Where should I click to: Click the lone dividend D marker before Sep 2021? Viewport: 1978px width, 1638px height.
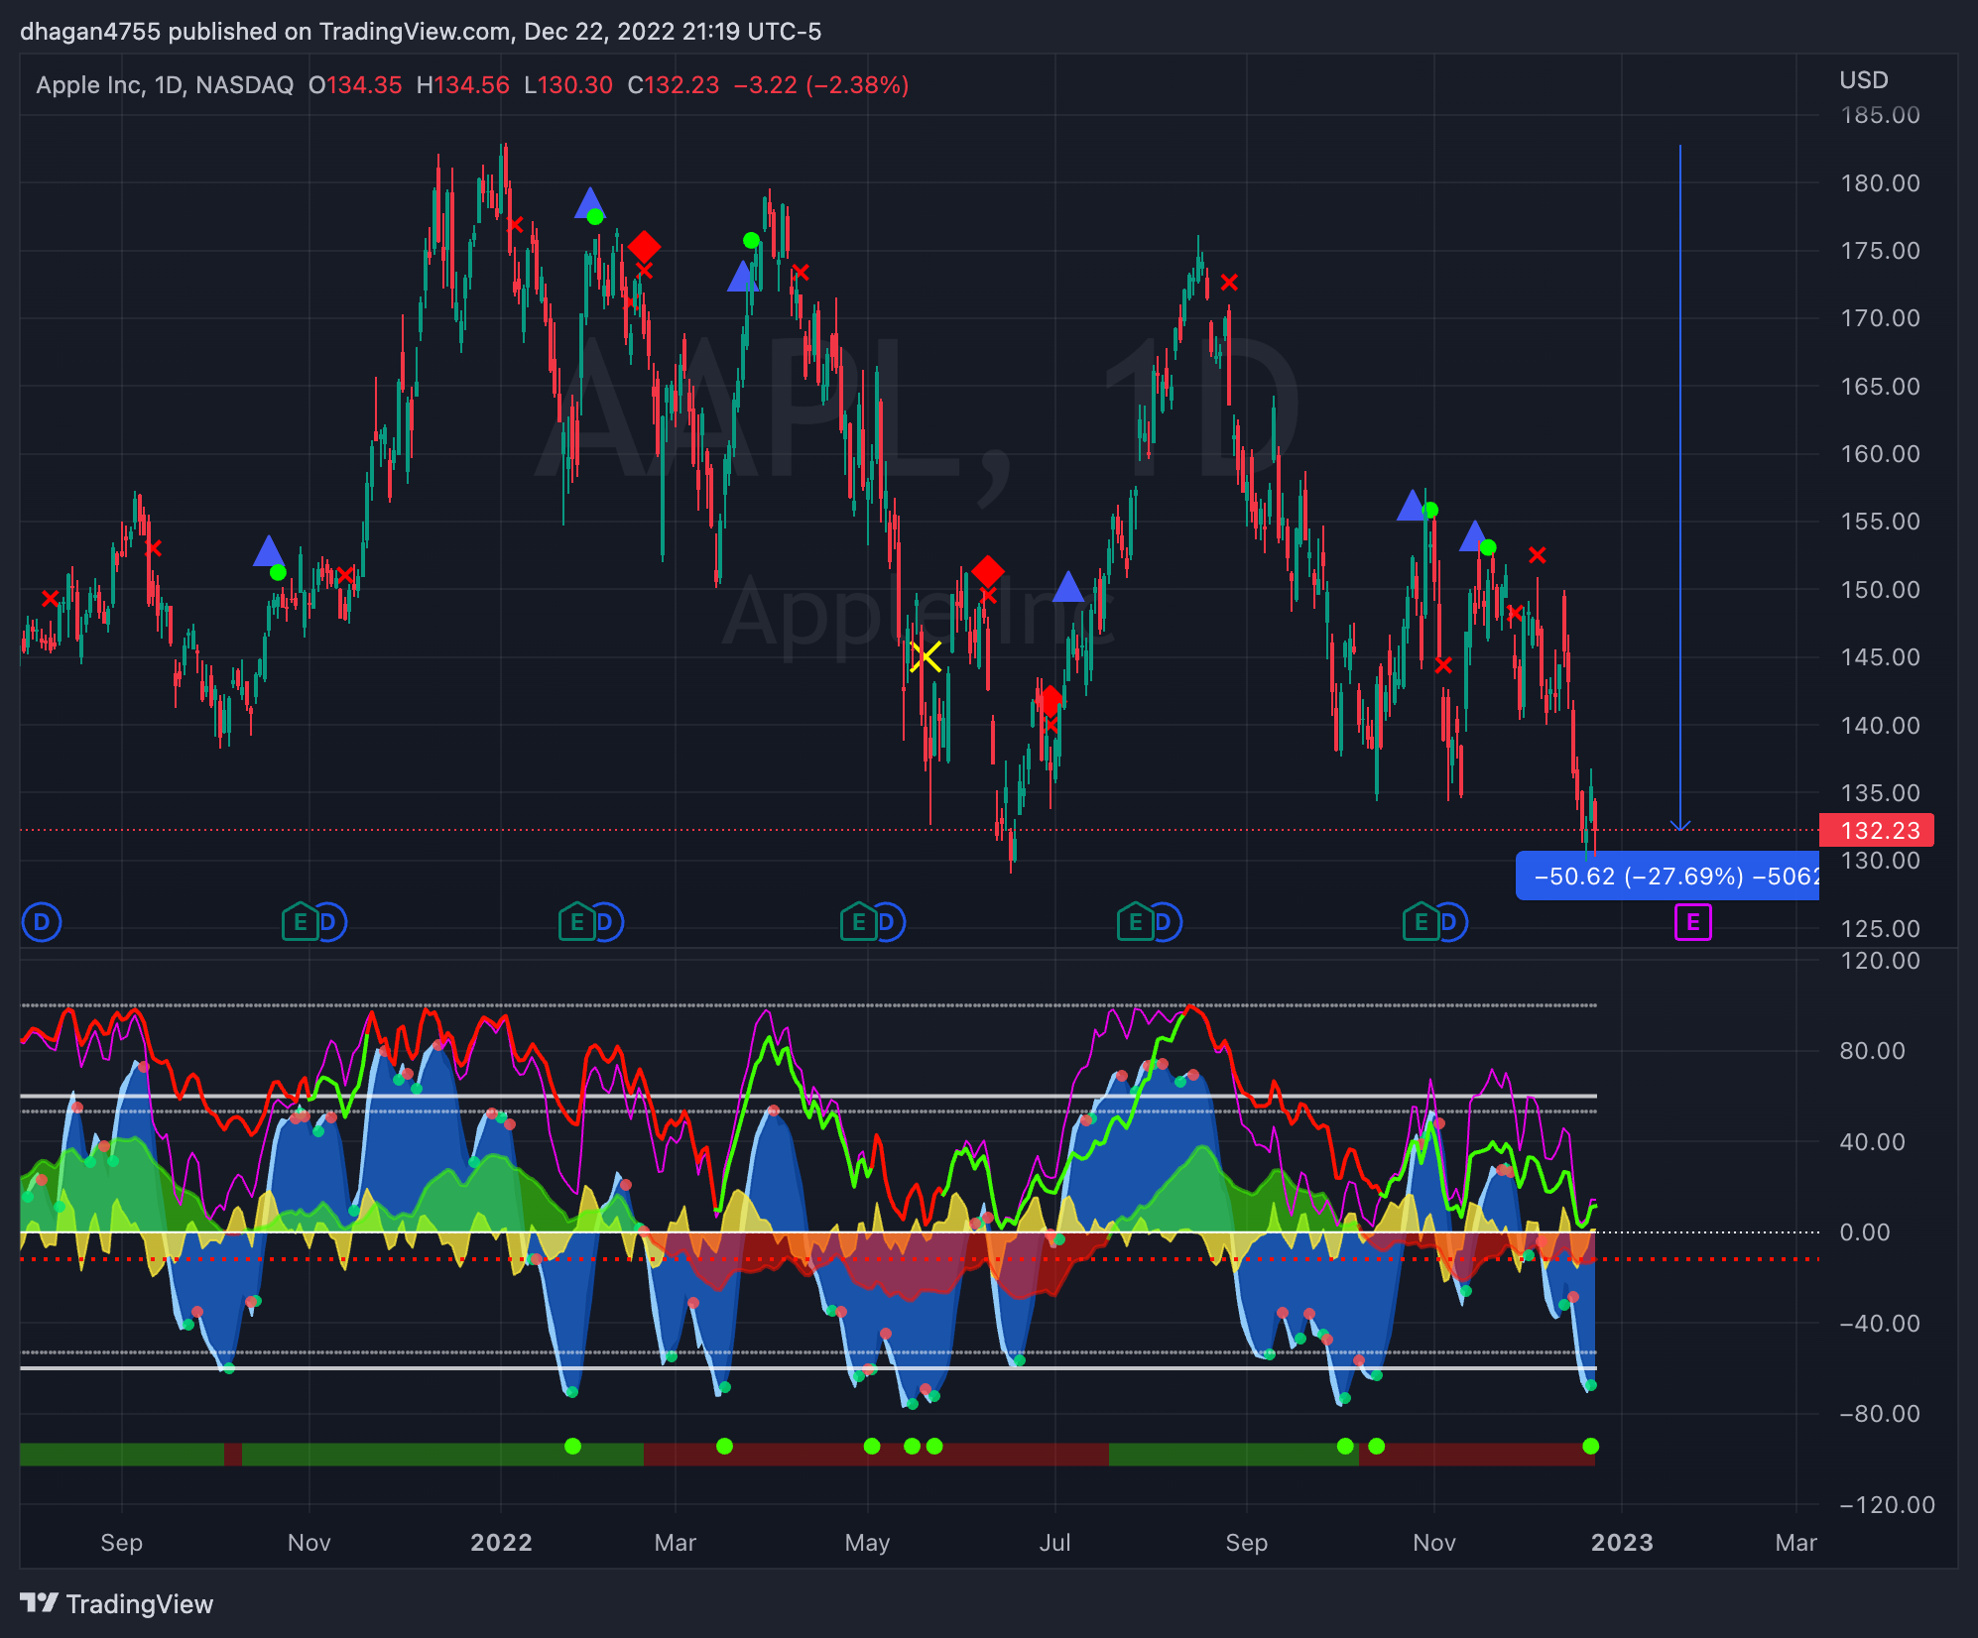(x=42, y=923)
